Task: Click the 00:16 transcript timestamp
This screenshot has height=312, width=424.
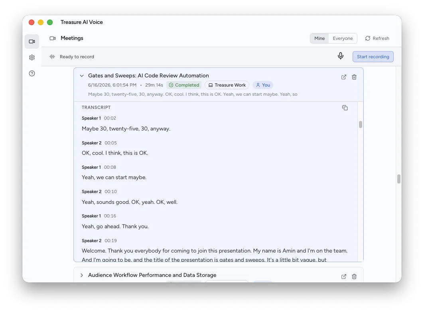Action: [110, 216]
